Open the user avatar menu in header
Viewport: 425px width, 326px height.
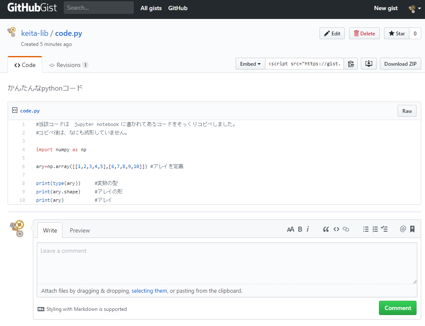point(415,9)
